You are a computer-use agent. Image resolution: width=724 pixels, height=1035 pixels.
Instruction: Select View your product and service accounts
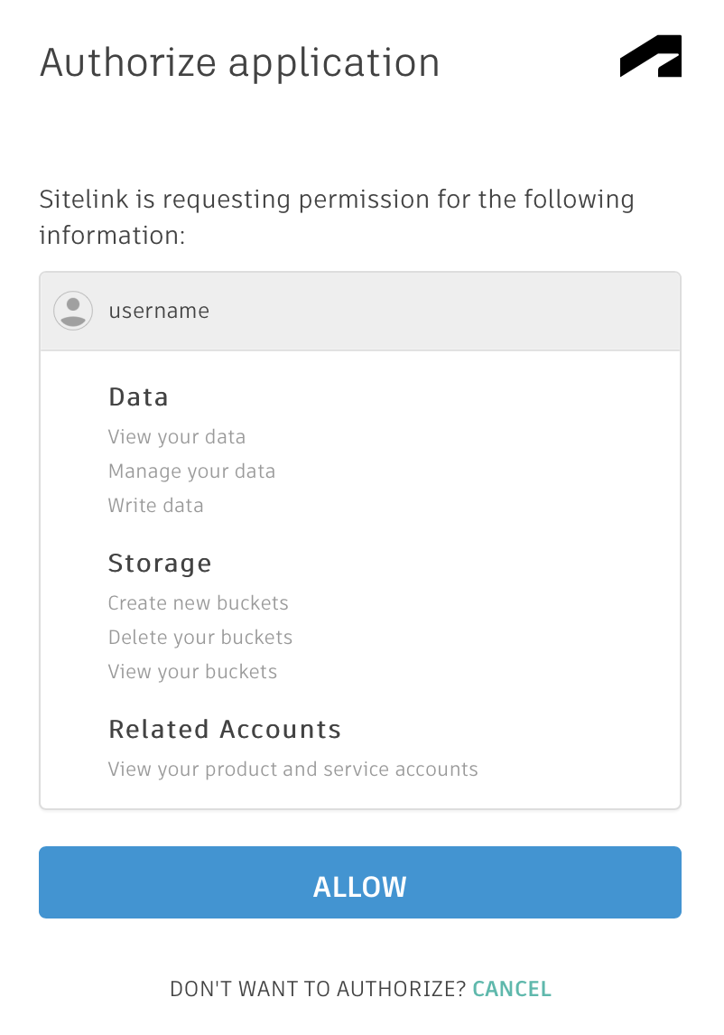(292, 769)
